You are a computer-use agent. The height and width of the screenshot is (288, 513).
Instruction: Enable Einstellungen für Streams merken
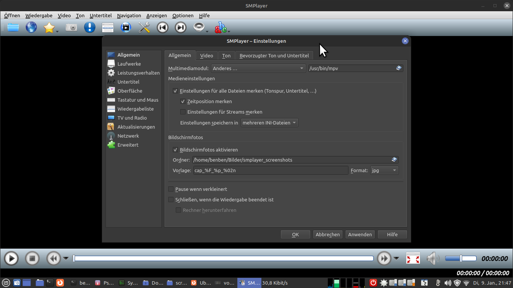pos(183,112)
